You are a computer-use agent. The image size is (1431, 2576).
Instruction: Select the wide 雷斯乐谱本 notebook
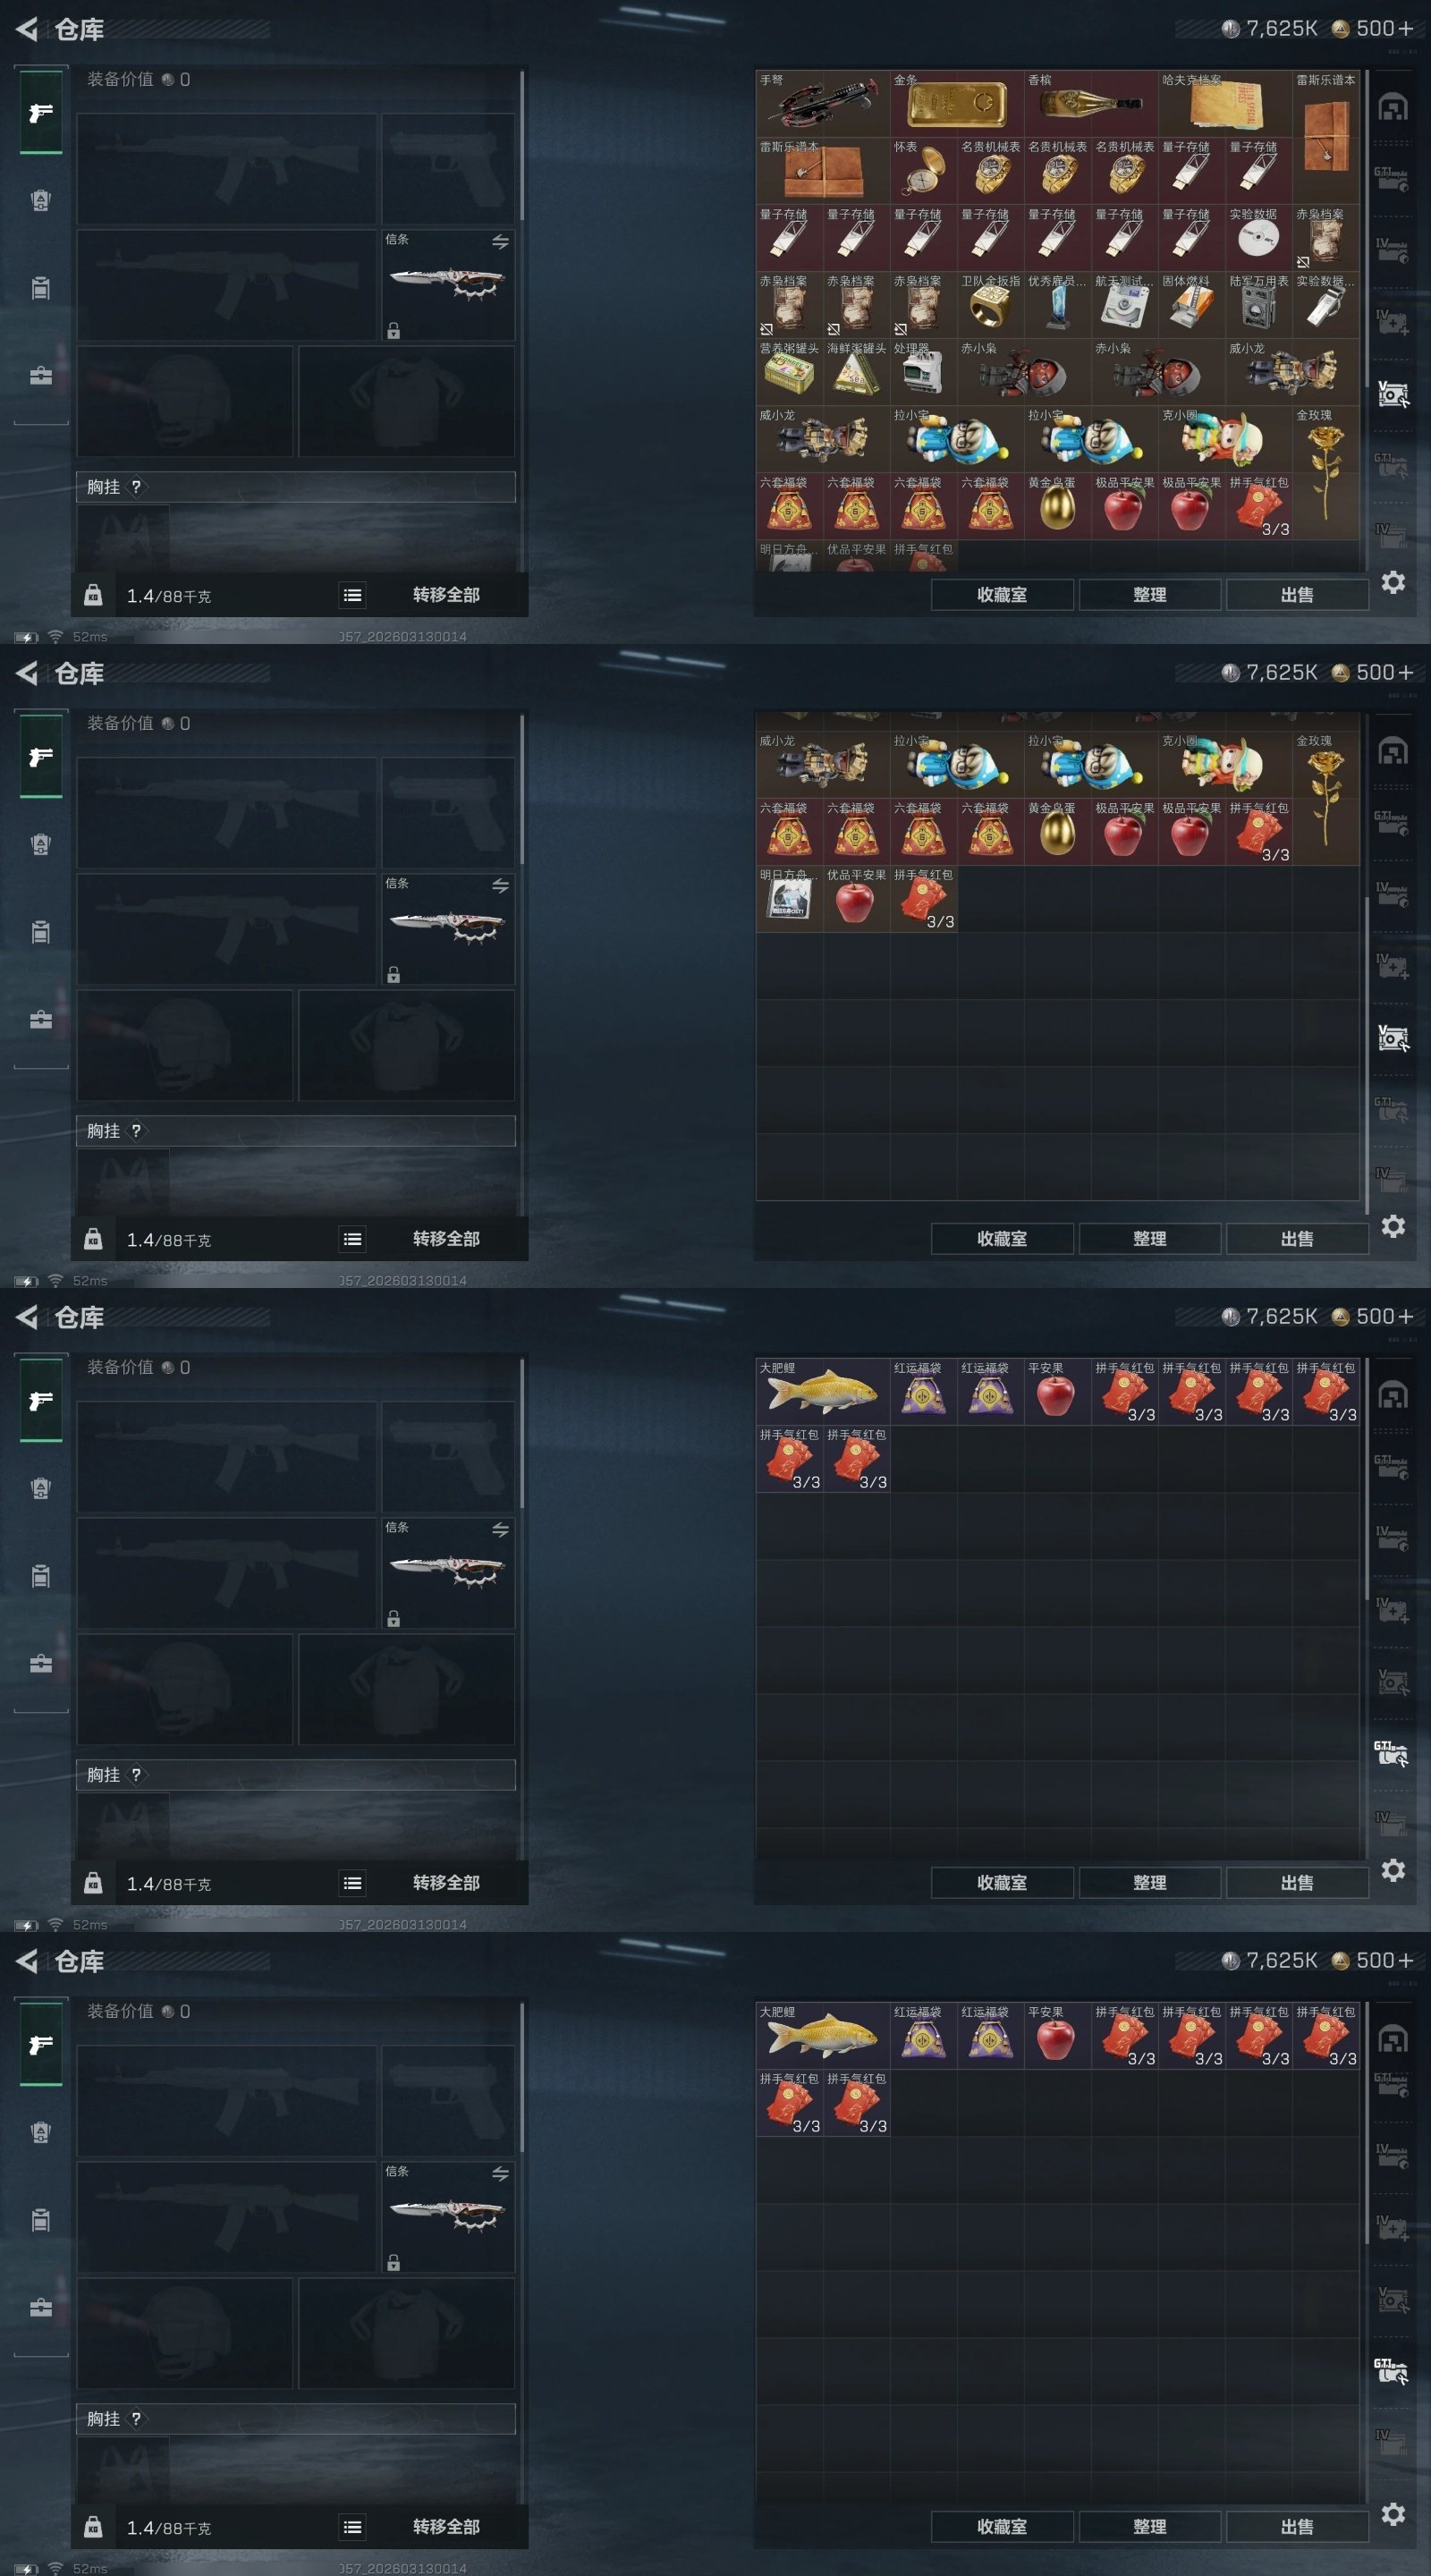823,171
